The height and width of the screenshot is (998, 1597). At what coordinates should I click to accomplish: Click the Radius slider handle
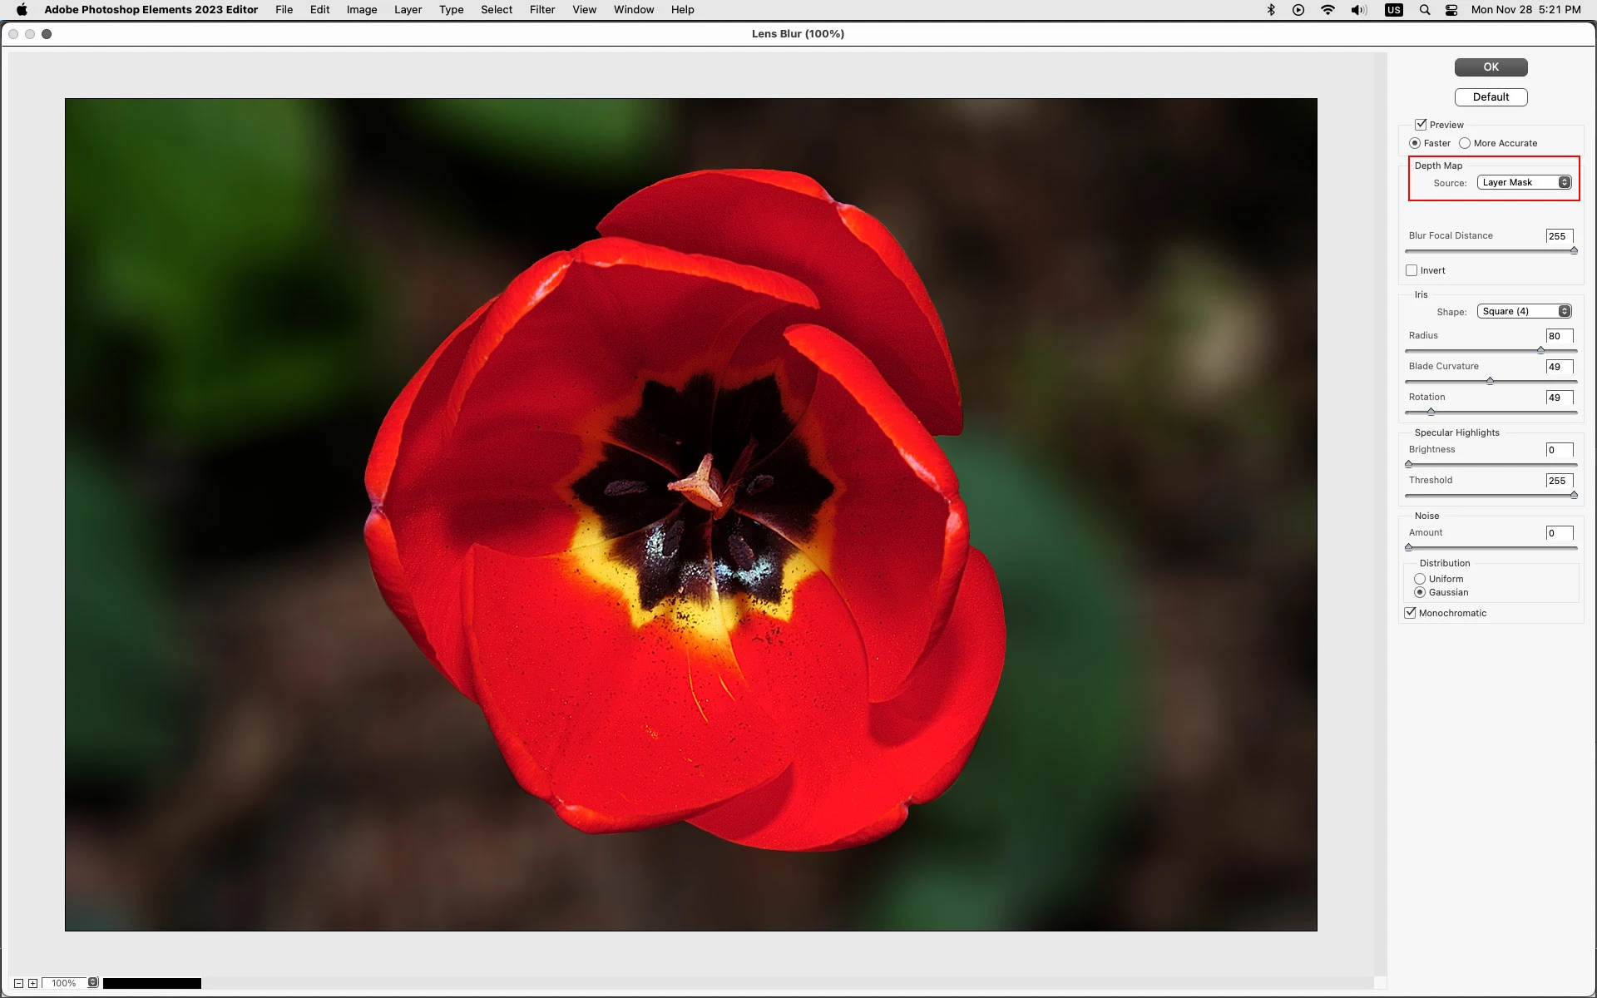(1540, 350)
